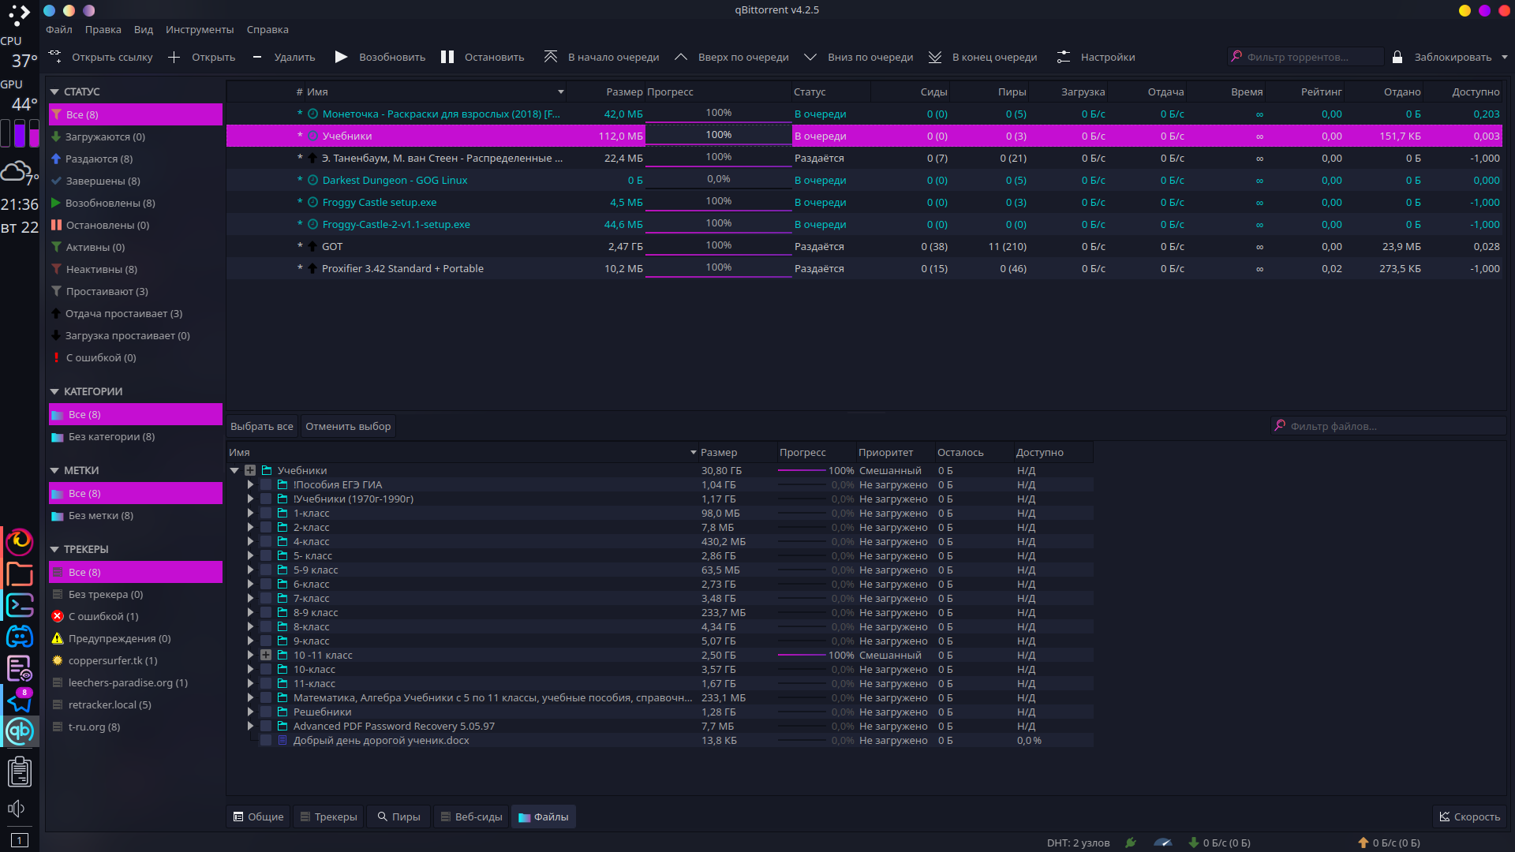Viewport: 1515px width, 852px height.
Task: Open Firefox from the dock
Action: coord(20,541)
